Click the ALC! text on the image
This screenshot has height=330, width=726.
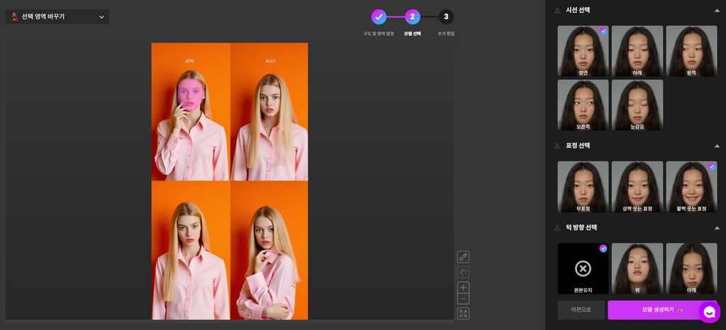(270, 61)
